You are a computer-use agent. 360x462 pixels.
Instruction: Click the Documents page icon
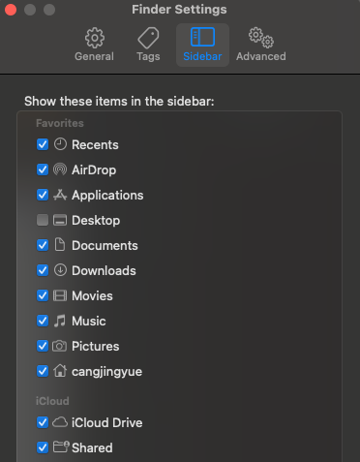(x=60, y=245)
